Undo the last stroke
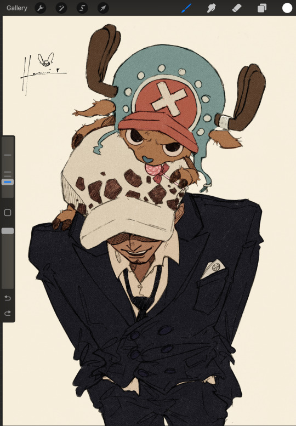Viewport: 296px width, 426px height. pos(8,298)
